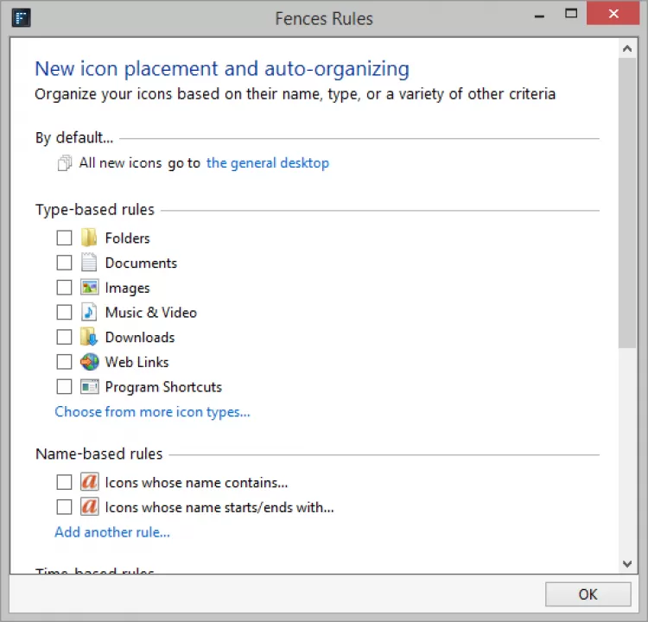Click the Downloads folder icon
The height and width of the screenshot is (622, 648).
[89, 337]
